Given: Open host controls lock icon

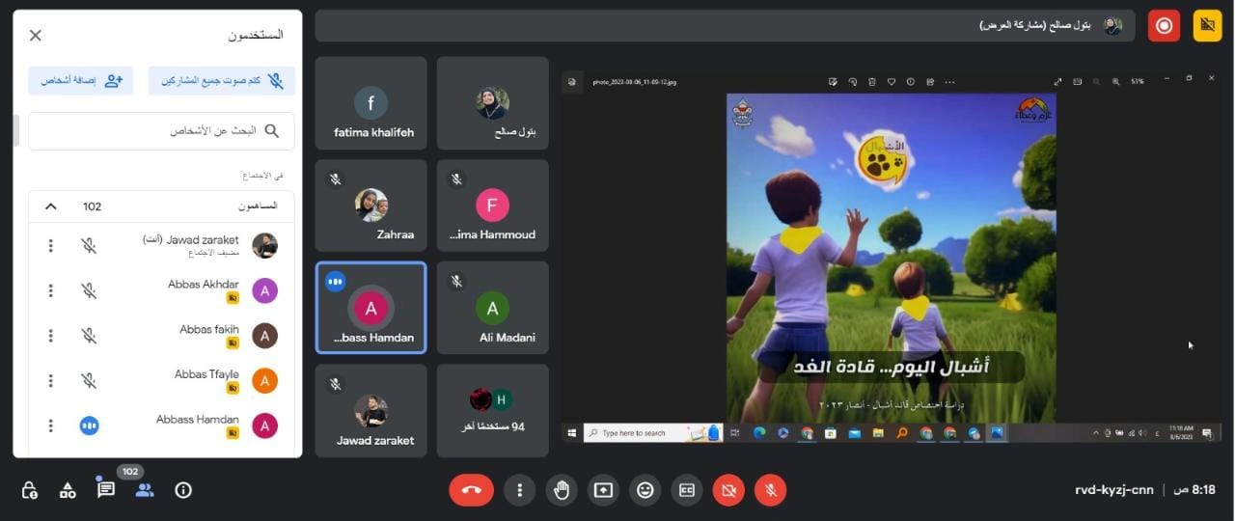Looking at the screenshot, I should (x=29, y=490).
